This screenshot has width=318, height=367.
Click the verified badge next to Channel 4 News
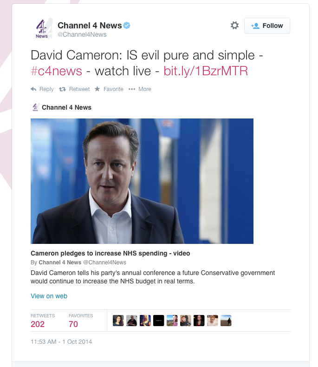[x=127, y=25]
